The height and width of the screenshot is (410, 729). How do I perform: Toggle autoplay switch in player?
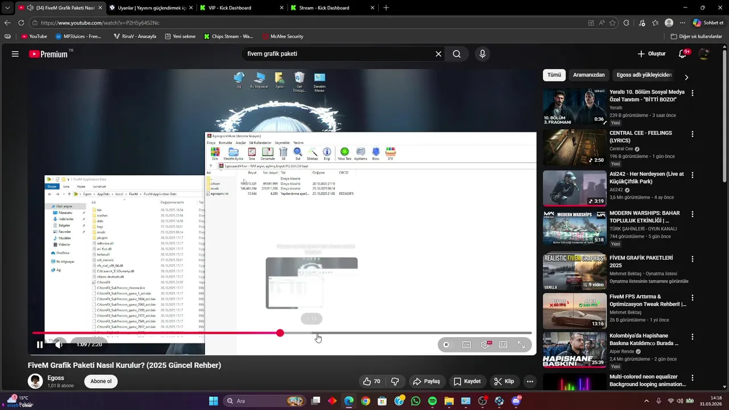coord(447,345)
